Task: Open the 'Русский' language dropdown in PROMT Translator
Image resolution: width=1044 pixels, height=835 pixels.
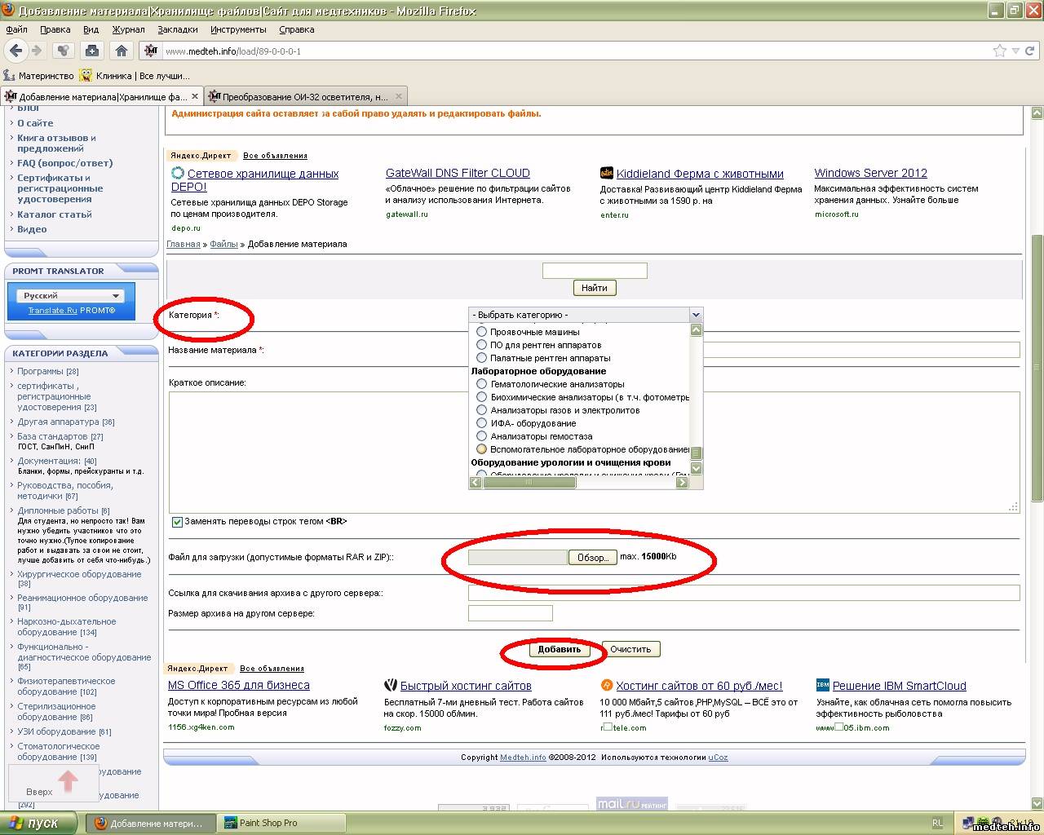Action: (x=73, y=295)
